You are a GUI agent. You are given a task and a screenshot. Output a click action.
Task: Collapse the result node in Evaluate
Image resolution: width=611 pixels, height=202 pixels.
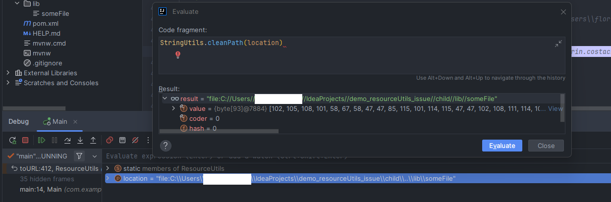pyautogui.click(x=165, y=99)
